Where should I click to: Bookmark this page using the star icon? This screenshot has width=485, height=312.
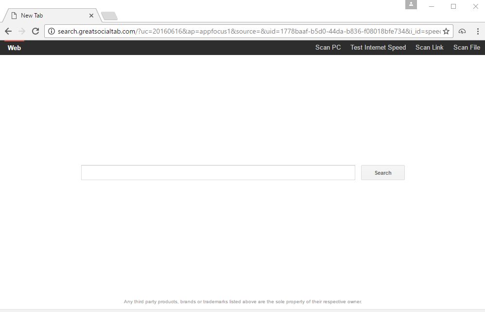(x=446, y=31)
